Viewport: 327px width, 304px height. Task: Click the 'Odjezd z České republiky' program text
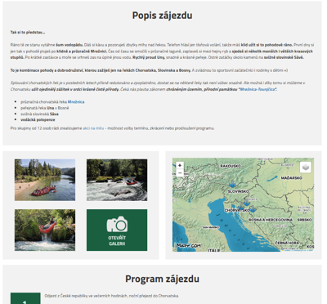tap(112, 296)
